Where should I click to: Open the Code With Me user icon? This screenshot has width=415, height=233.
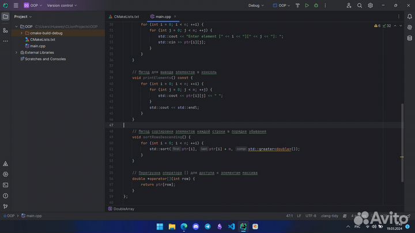click(x=349, y=5)
